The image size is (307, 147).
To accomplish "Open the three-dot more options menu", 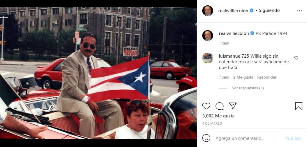I will 299,11.
